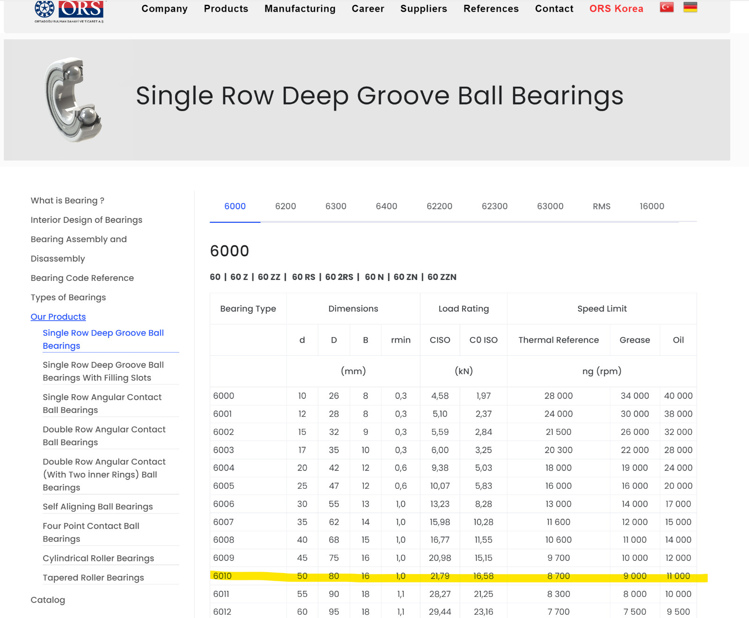Switch to the 62200 series tab

[x=440, y=206]
